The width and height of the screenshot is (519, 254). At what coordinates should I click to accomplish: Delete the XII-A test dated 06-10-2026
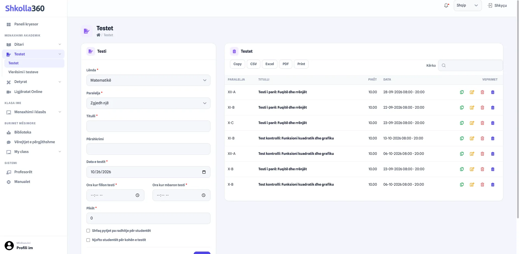(x=482, y=154)
